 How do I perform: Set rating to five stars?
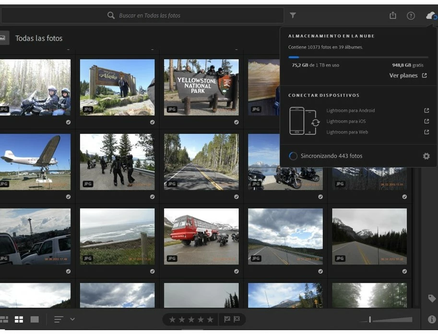(210, 320)
